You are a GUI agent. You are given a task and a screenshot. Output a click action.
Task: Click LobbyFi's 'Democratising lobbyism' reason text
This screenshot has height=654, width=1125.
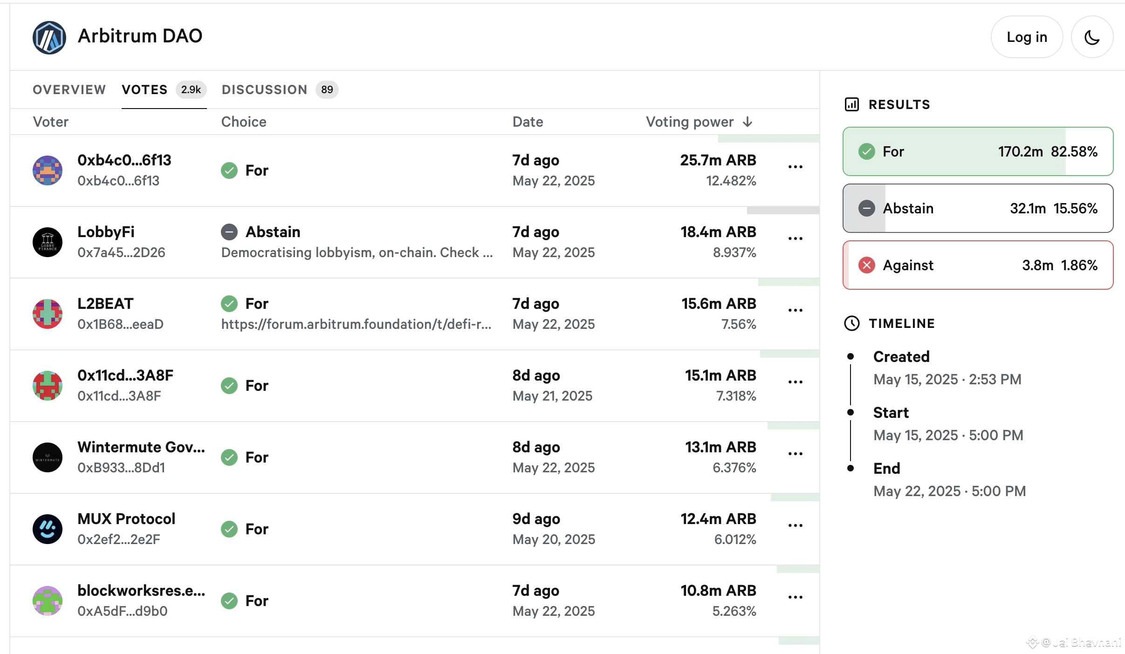coord(357,252)
